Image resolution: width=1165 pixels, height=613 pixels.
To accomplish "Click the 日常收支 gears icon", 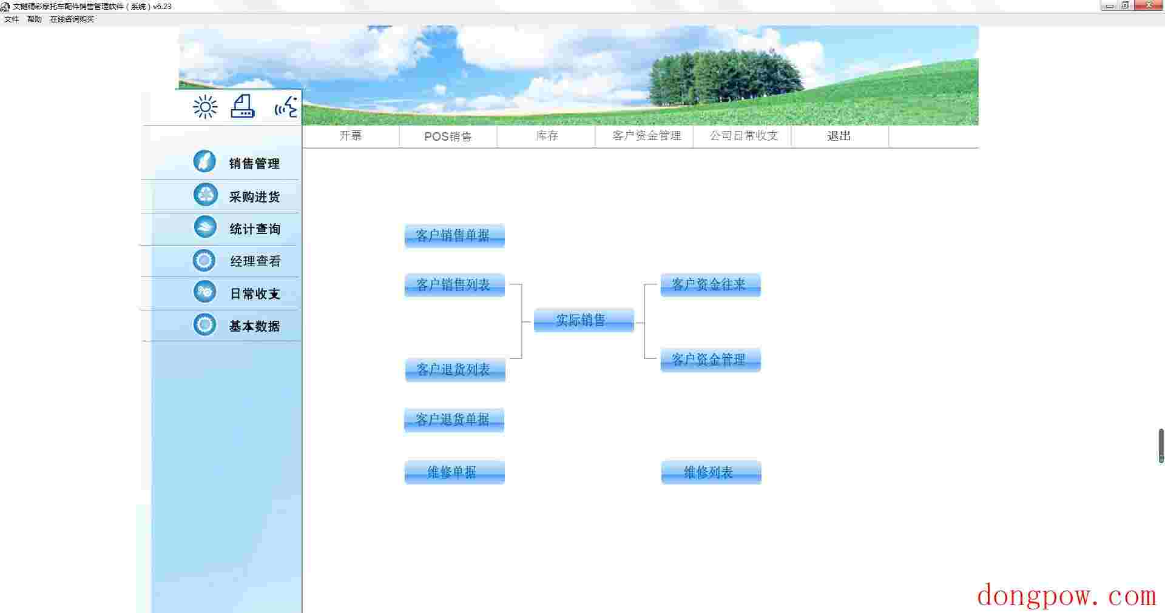I will (x=205, y=292).
